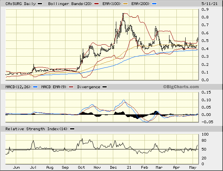223x171 pixels.
Task: Click the 0.4 price axis label
Action: pos(205,49)
